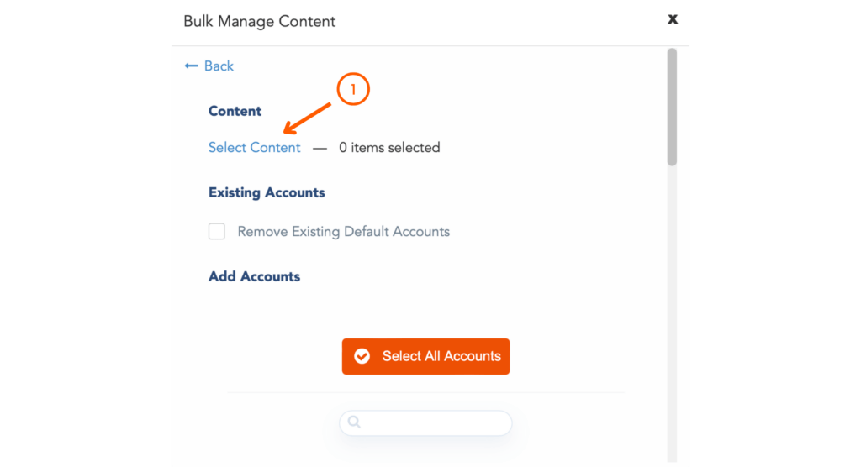Focus the accounts search input field
The height and width of the screenshot is (467, 861).
pyautogui.click(x=425, y=422)
